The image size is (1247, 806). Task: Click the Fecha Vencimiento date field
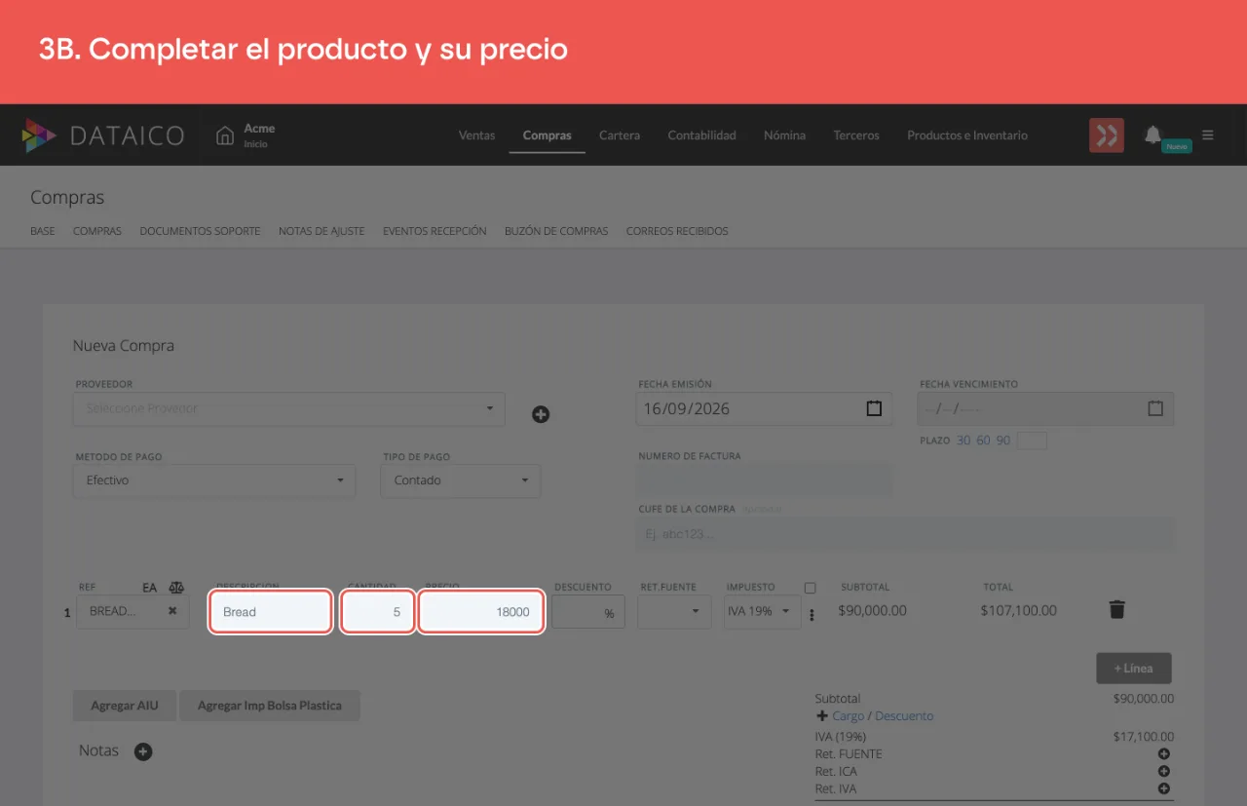point(1045,408)
